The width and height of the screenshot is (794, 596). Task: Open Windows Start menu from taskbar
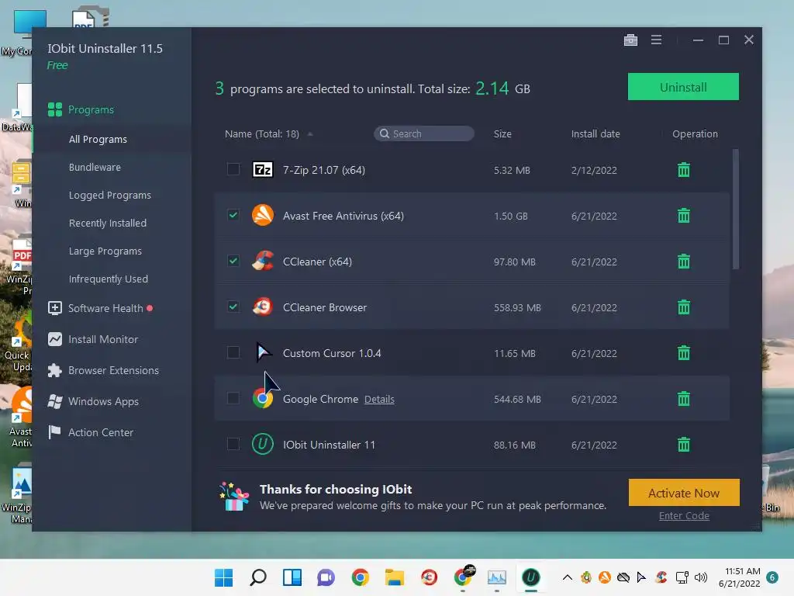[x=223, y=577]
